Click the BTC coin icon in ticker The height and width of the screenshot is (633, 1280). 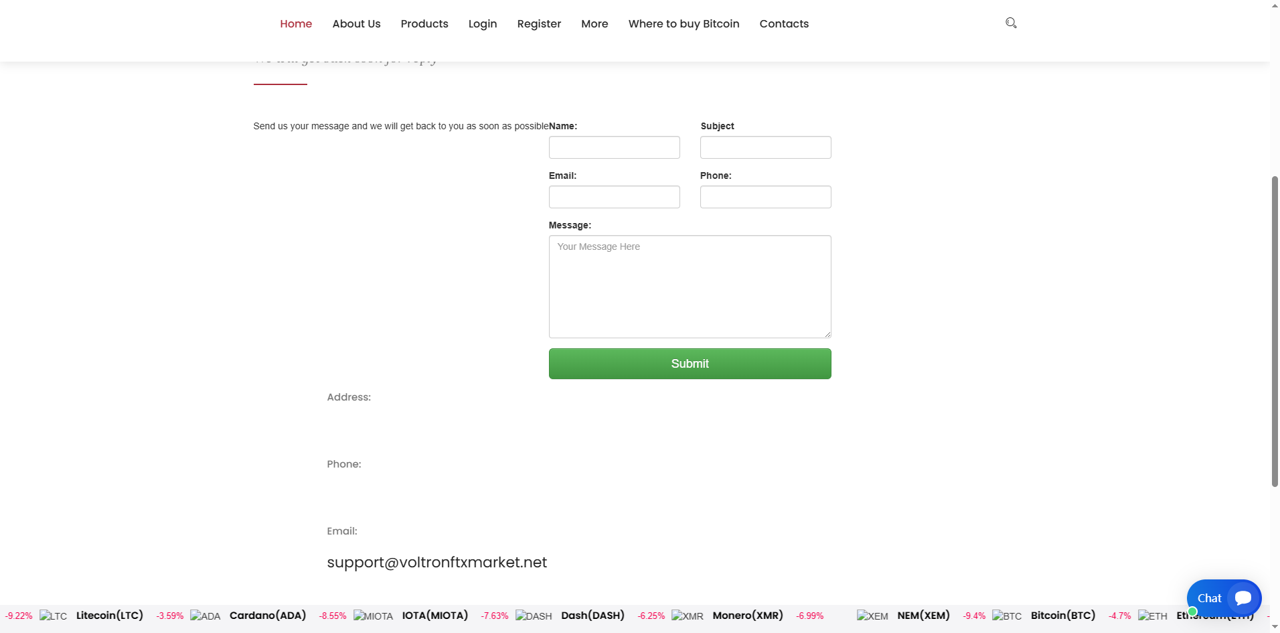1007,616
